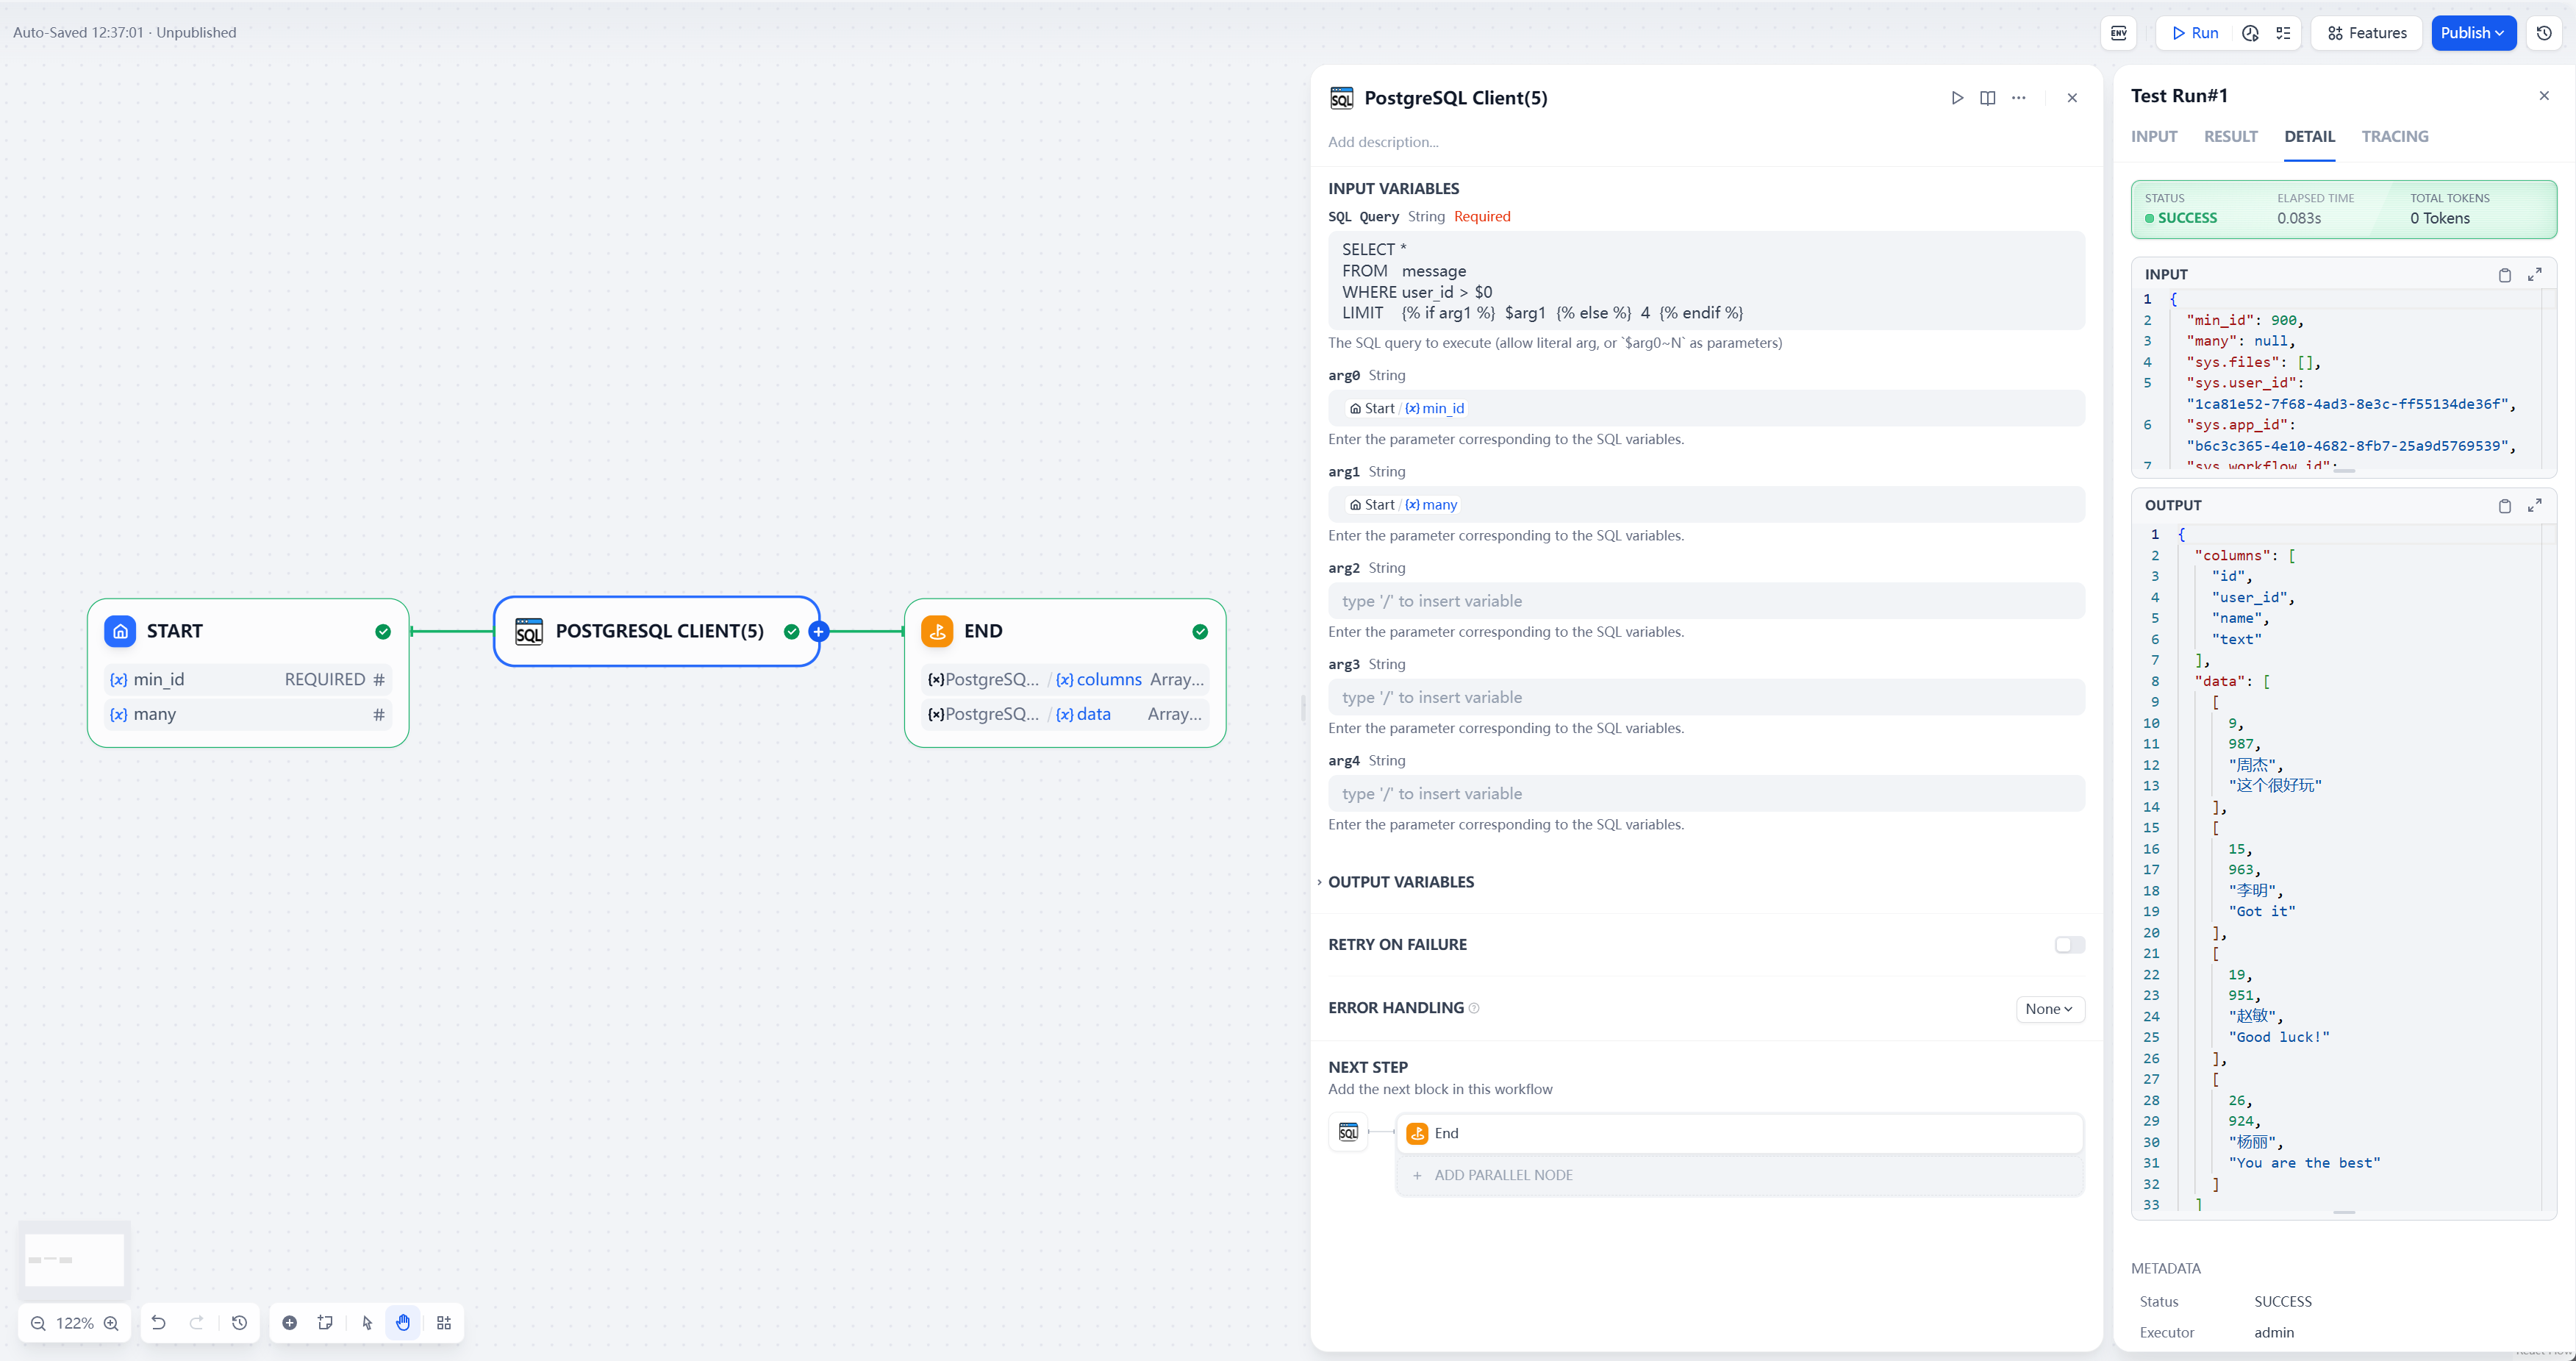Expand the Output Variables section
The width and height of the screenshot is (2576, 1361).
1400,882
